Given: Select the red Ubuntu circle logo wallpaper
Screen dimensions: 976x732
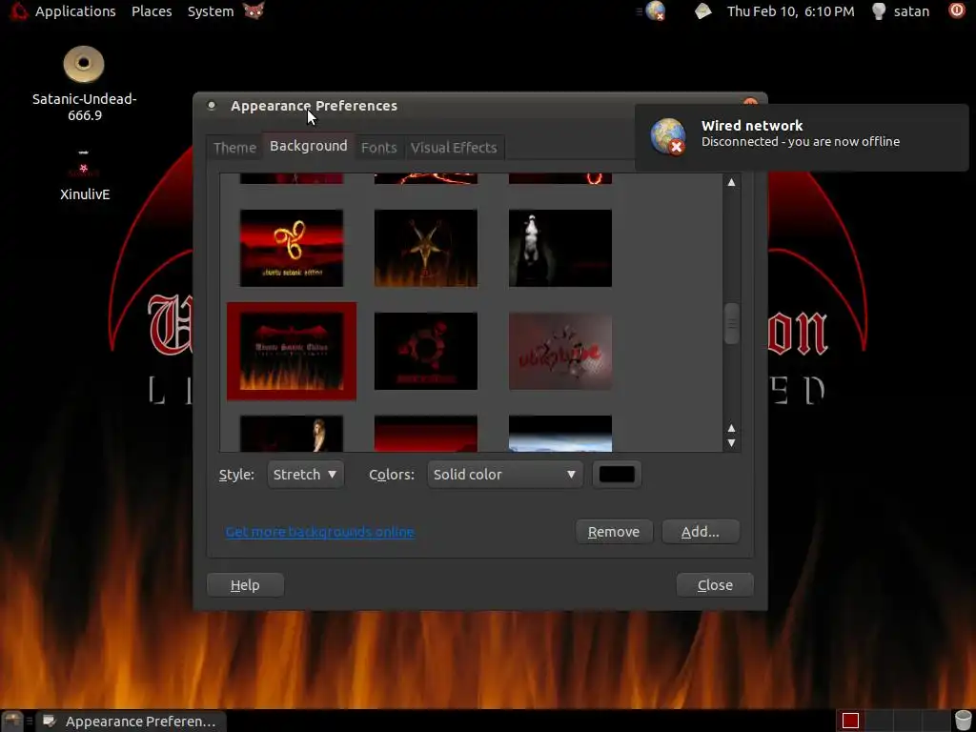Looking at the screenshot, I should 426,351.
